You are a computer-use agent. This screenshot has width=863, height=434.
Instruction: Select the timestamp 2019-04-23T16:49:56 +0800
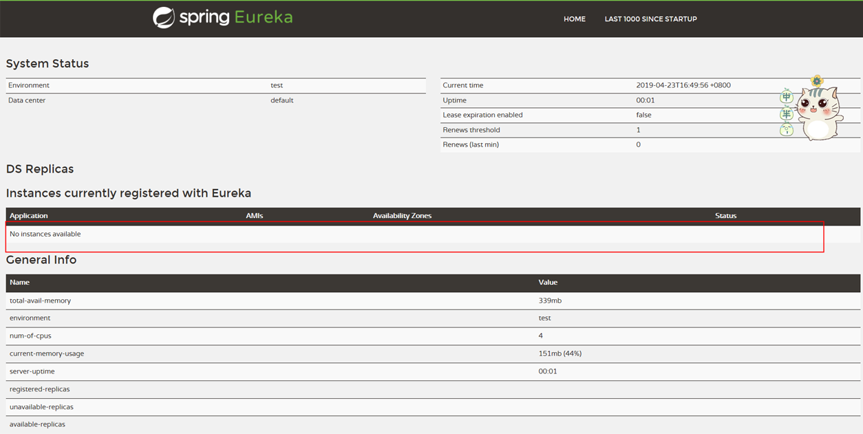(x=683, y=85)
